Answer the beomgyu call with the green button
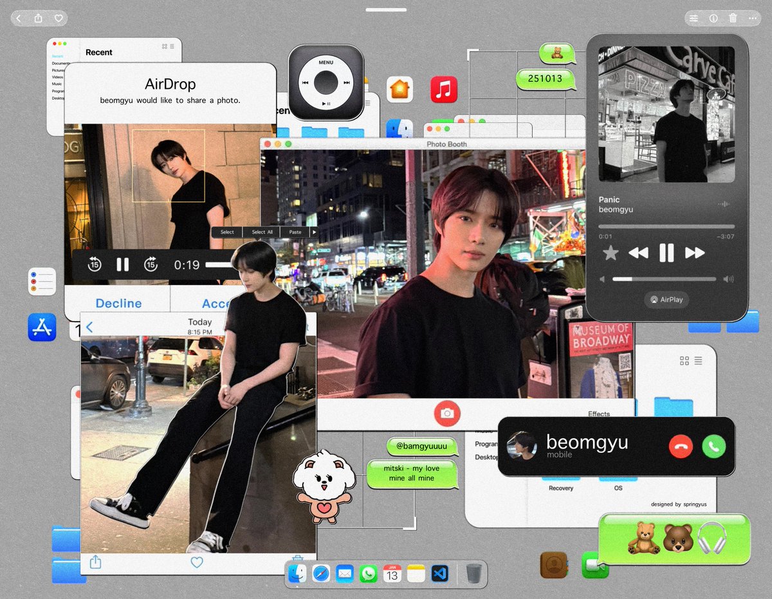Screen dimensions: 772x599 tap(714, 446)
